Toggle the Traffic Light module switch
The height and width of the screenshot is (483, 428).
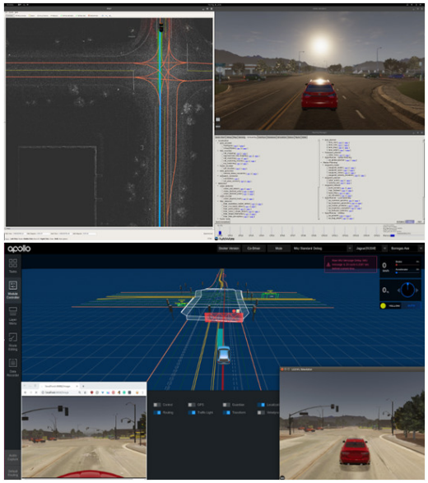click(x=192, y=412)
